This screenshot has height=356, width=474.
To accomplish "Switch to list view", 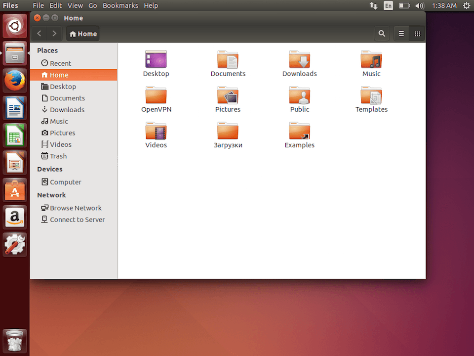I will coord(401,34).
